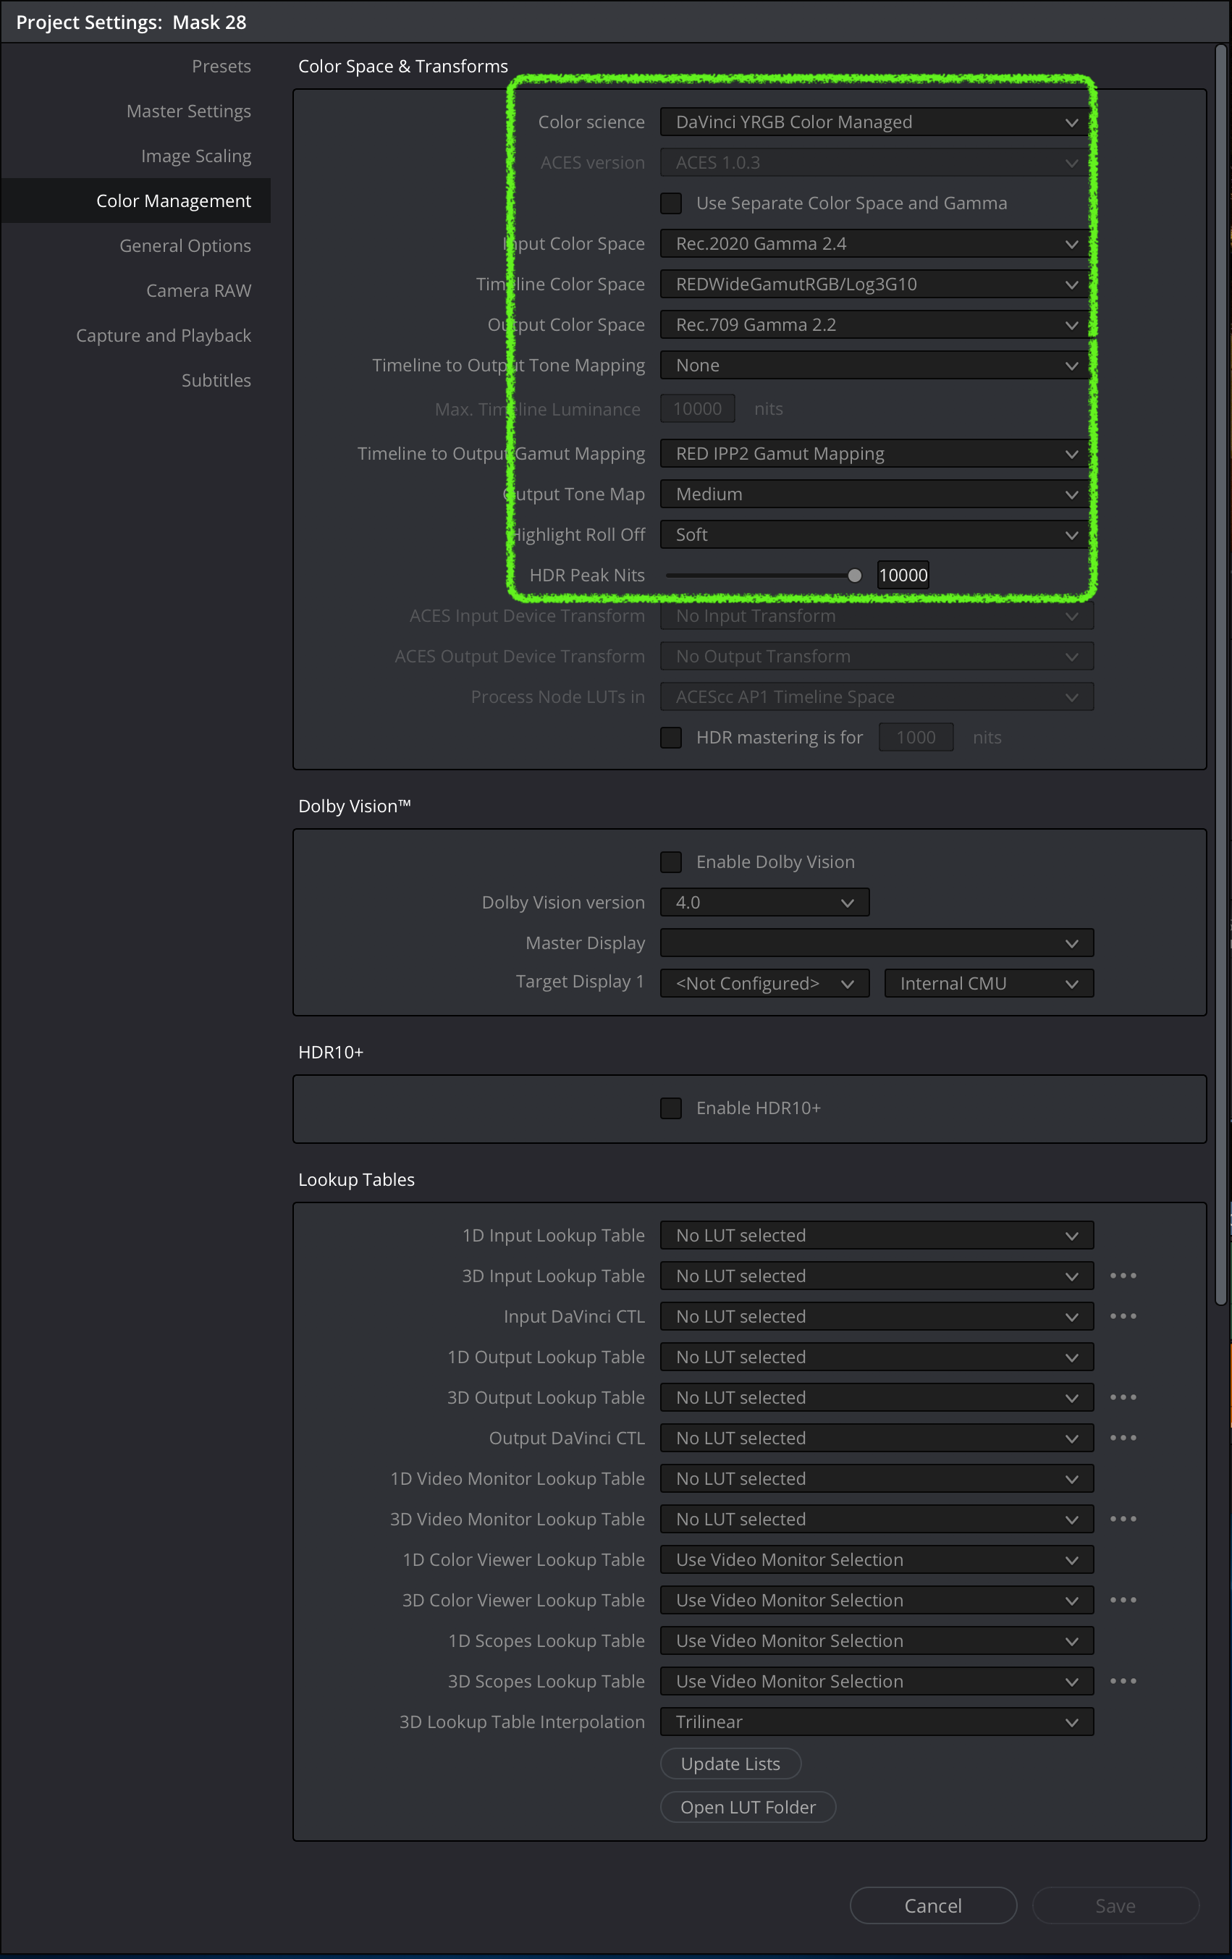Open Timeline to Output Gamut Mapping dropdown

point(877,453)
